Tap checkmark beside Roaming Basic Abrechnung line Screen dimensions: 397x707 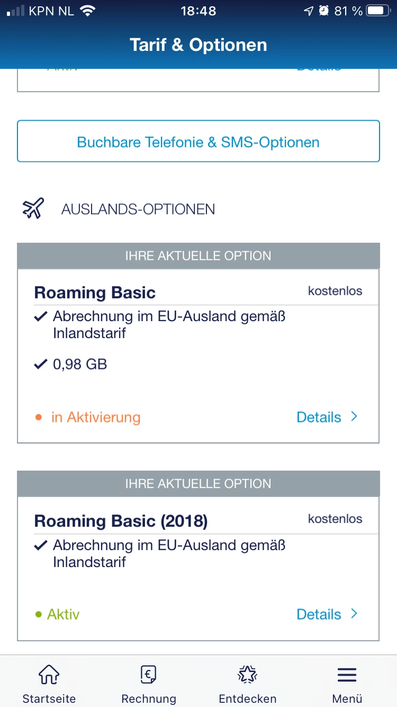[x=41, y=317]
